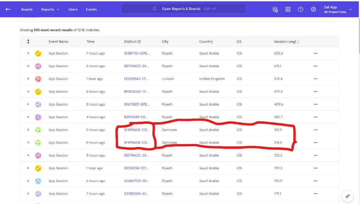Open more options for the 615.1 row
Viewport: 360px width, 204px height.
click(x=316, y=66)
